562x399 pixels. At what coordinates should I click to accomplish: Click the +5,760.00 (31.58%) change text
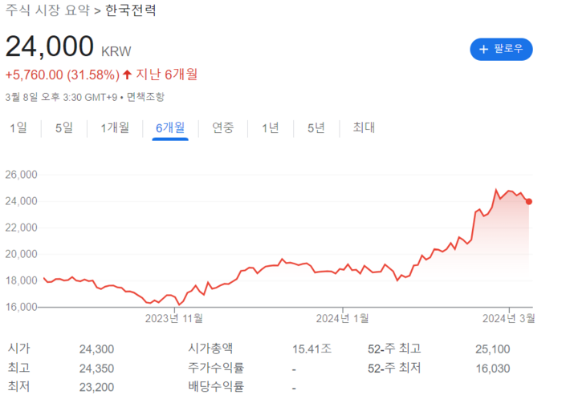pyautogui.click(x=63, y=75)
